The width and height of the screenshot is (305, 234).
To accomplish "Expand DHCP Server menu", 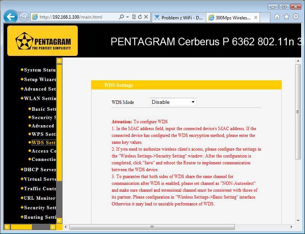I will coord(39,170).
